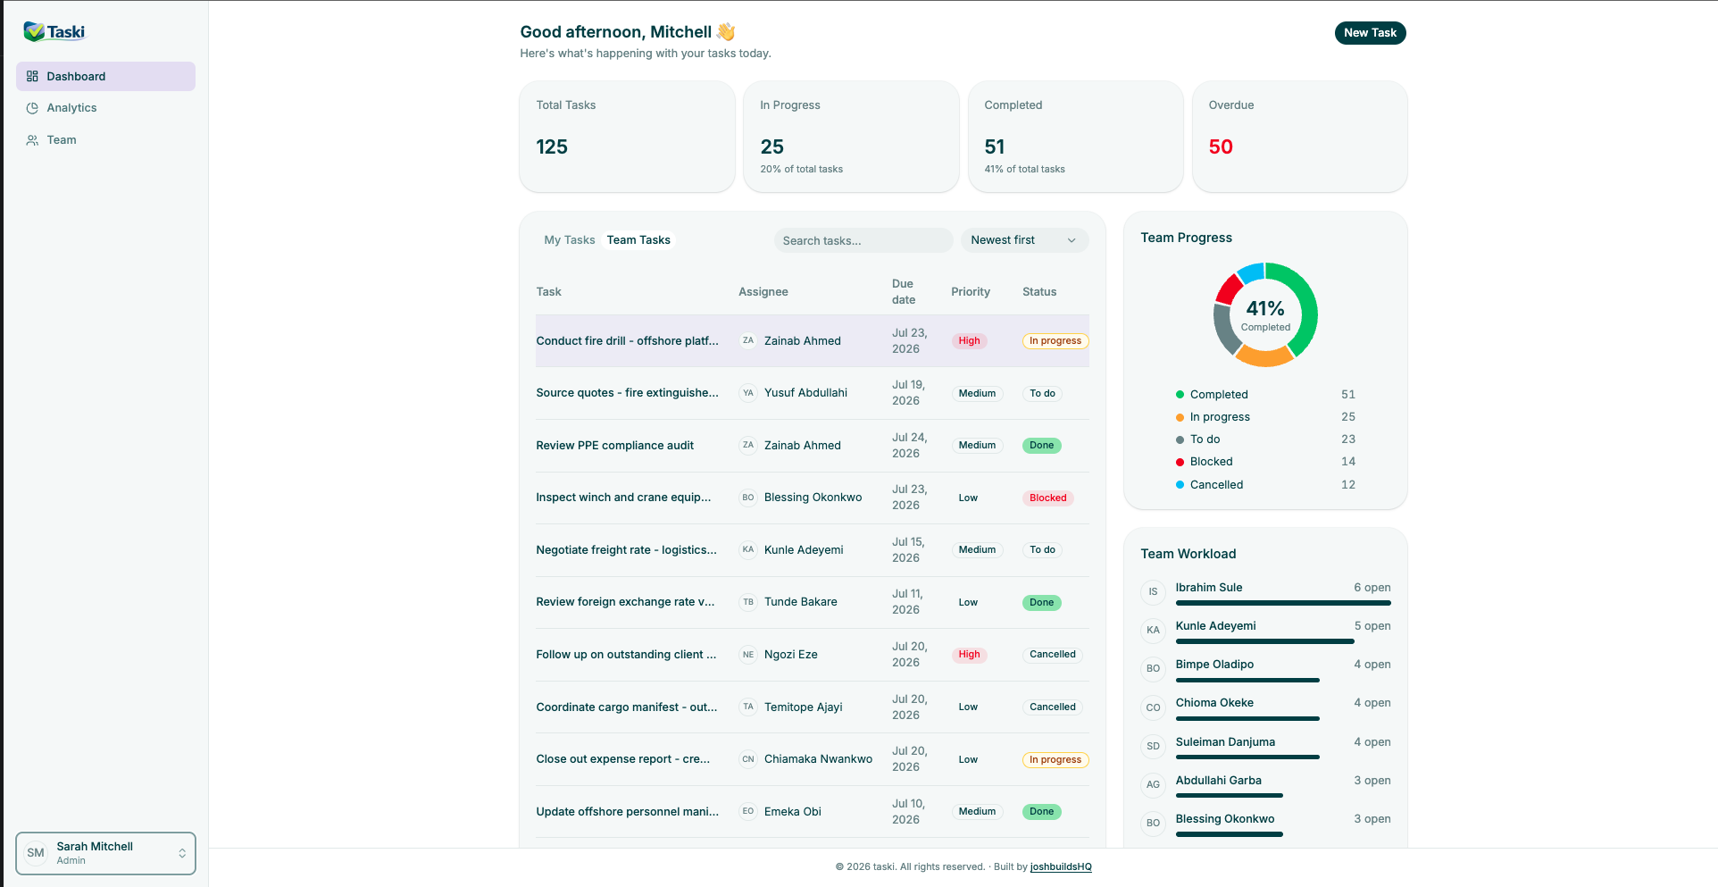The width and height of the screenshot is (1718, 887).
Task: Open the Team page in sidebar
Action: pos(105,140)
